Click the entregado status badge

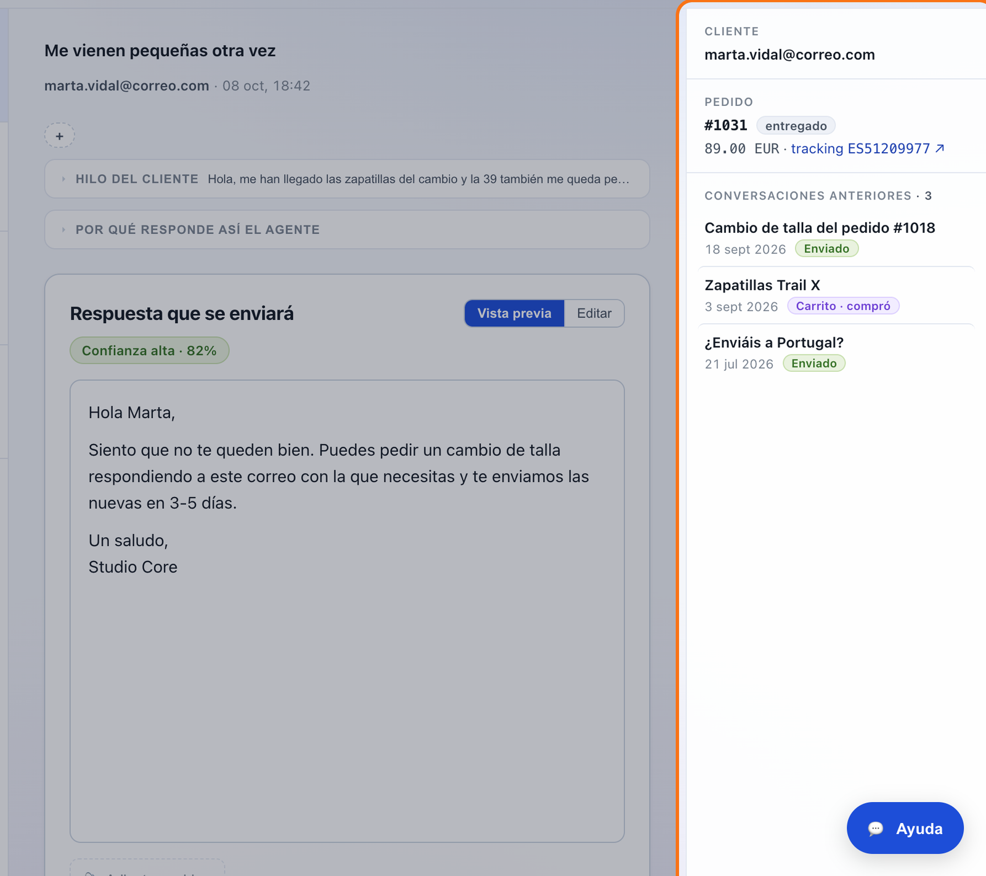pos(796,126)
